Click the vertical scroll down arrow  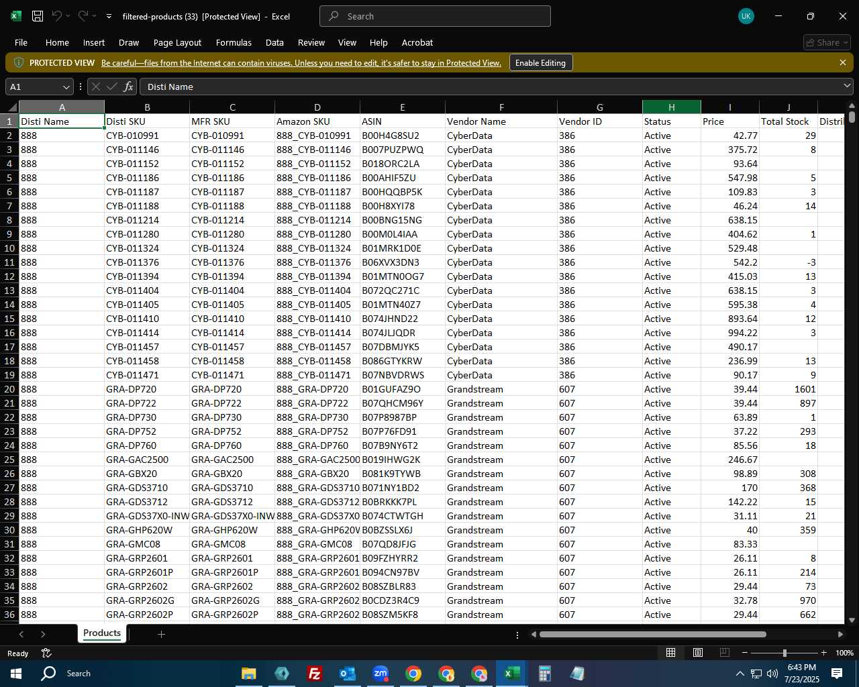click(x=852, y=620)
